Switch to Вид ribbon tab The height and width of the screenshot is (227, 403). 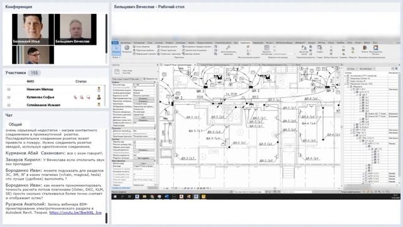click(236, 42)
